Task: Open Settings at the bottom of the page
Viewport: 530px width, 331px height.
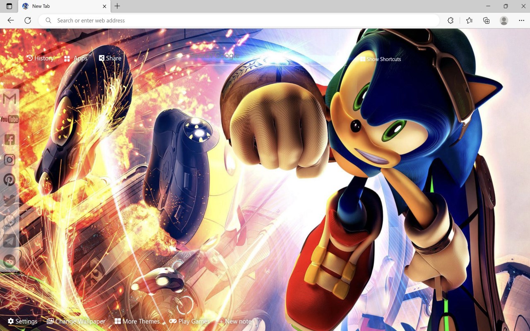Action: (x=22, y=321)
